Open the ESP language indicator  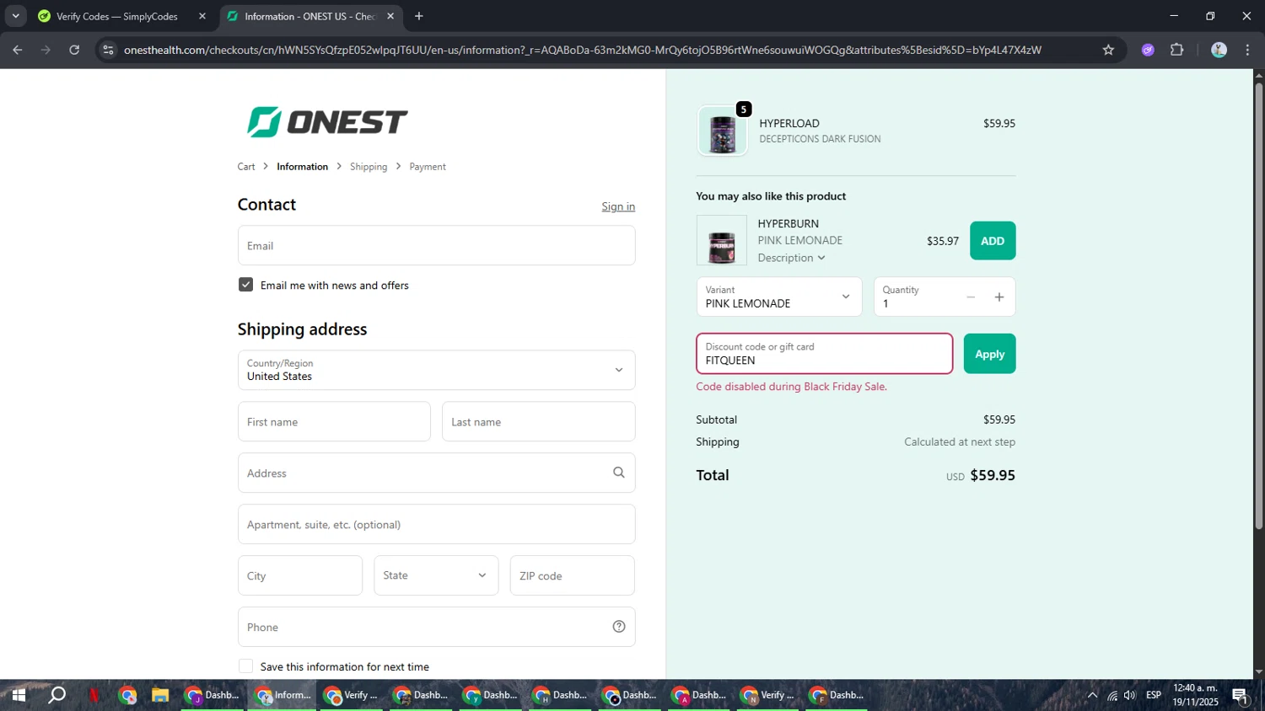coord(1154,695)
